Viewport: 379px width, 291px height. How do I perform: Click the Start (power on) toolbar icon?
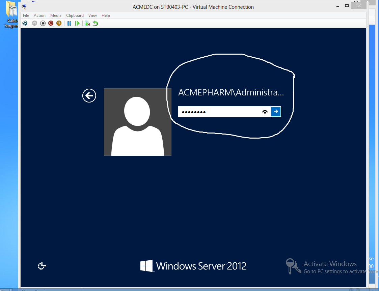(34, 23)
